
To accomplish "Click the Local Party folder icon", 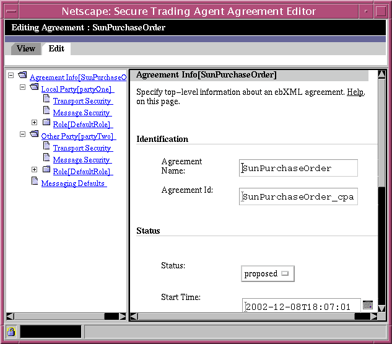I will coord(34,87).
